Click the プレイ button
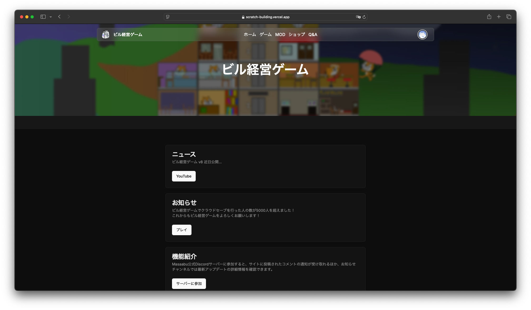Image resolution: width=531 pixels, height=310 pixels. (182, 230)
